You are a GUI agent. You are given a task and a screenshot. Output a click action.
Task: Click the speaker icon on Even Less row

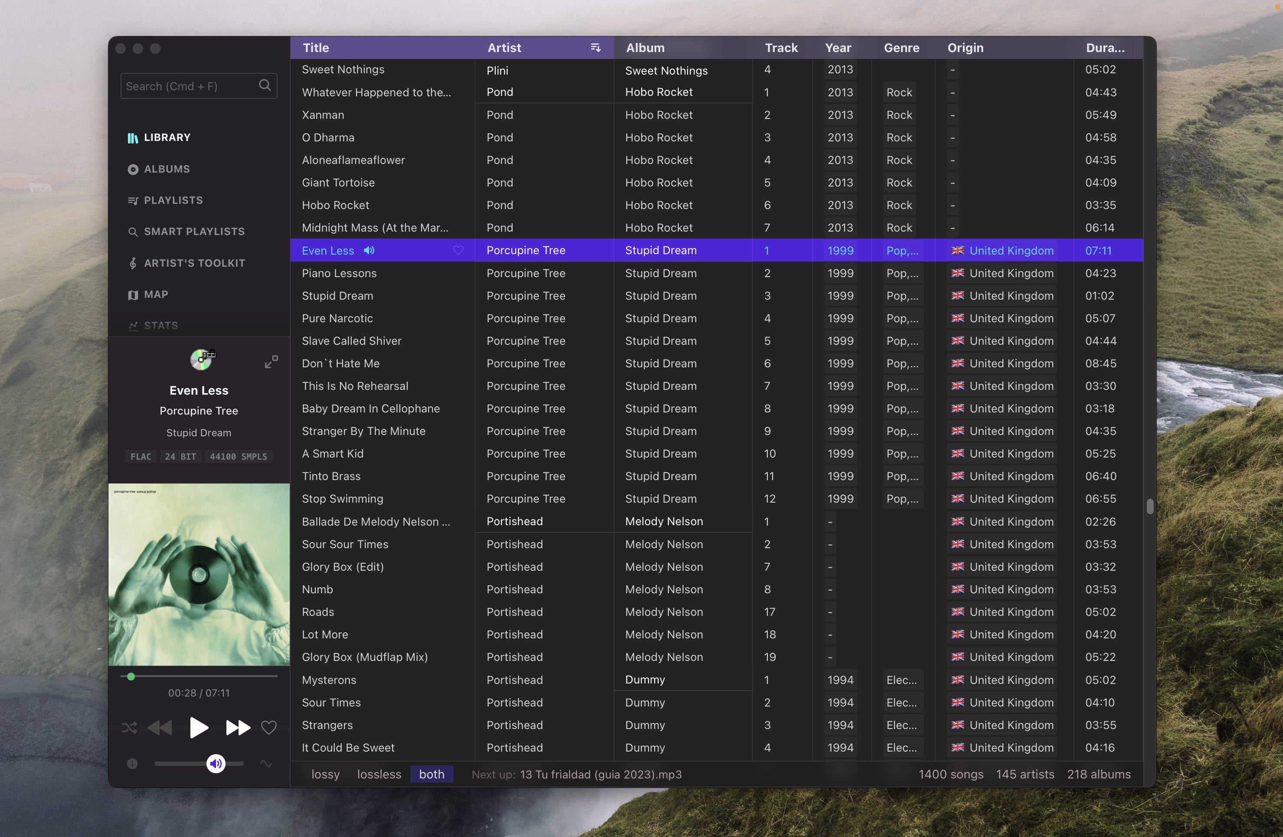coord(369,251)
